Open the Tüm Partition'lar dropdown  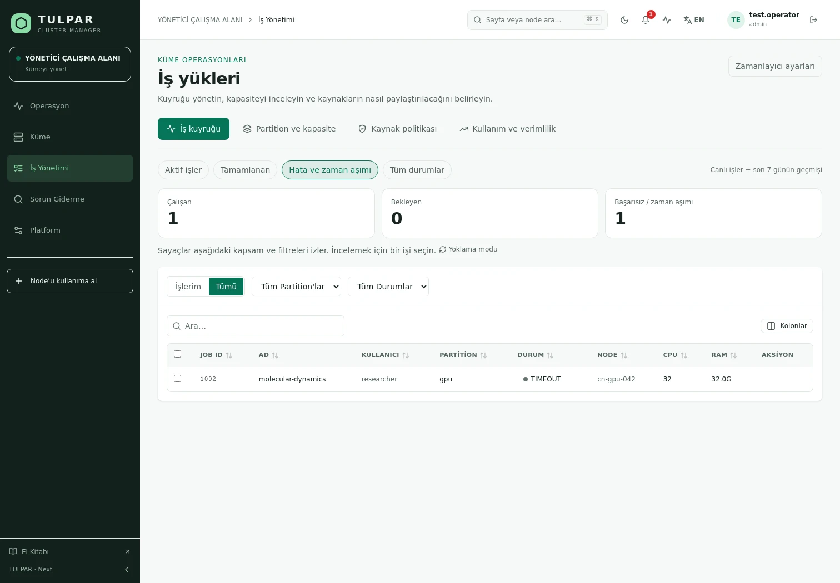pos(296,287)
